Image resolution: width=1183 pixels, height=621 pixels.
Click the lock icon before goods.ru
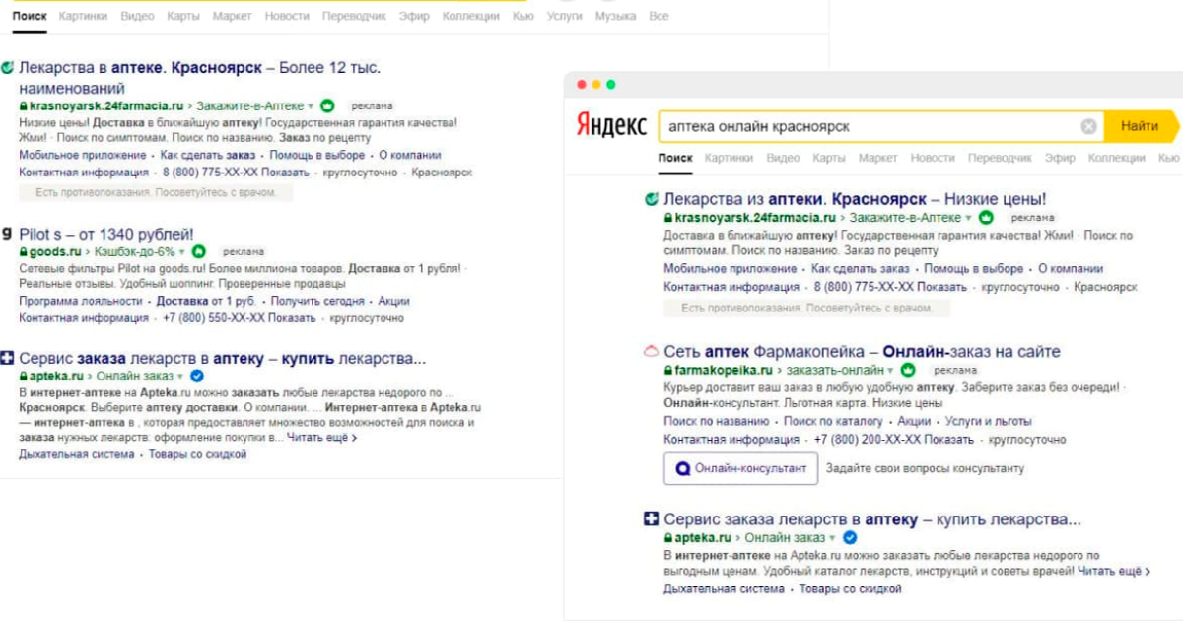23,252
